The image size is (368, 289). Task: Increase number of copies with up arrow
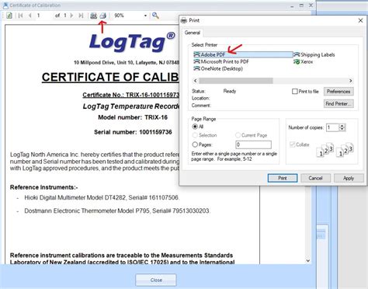click(342, 126)
